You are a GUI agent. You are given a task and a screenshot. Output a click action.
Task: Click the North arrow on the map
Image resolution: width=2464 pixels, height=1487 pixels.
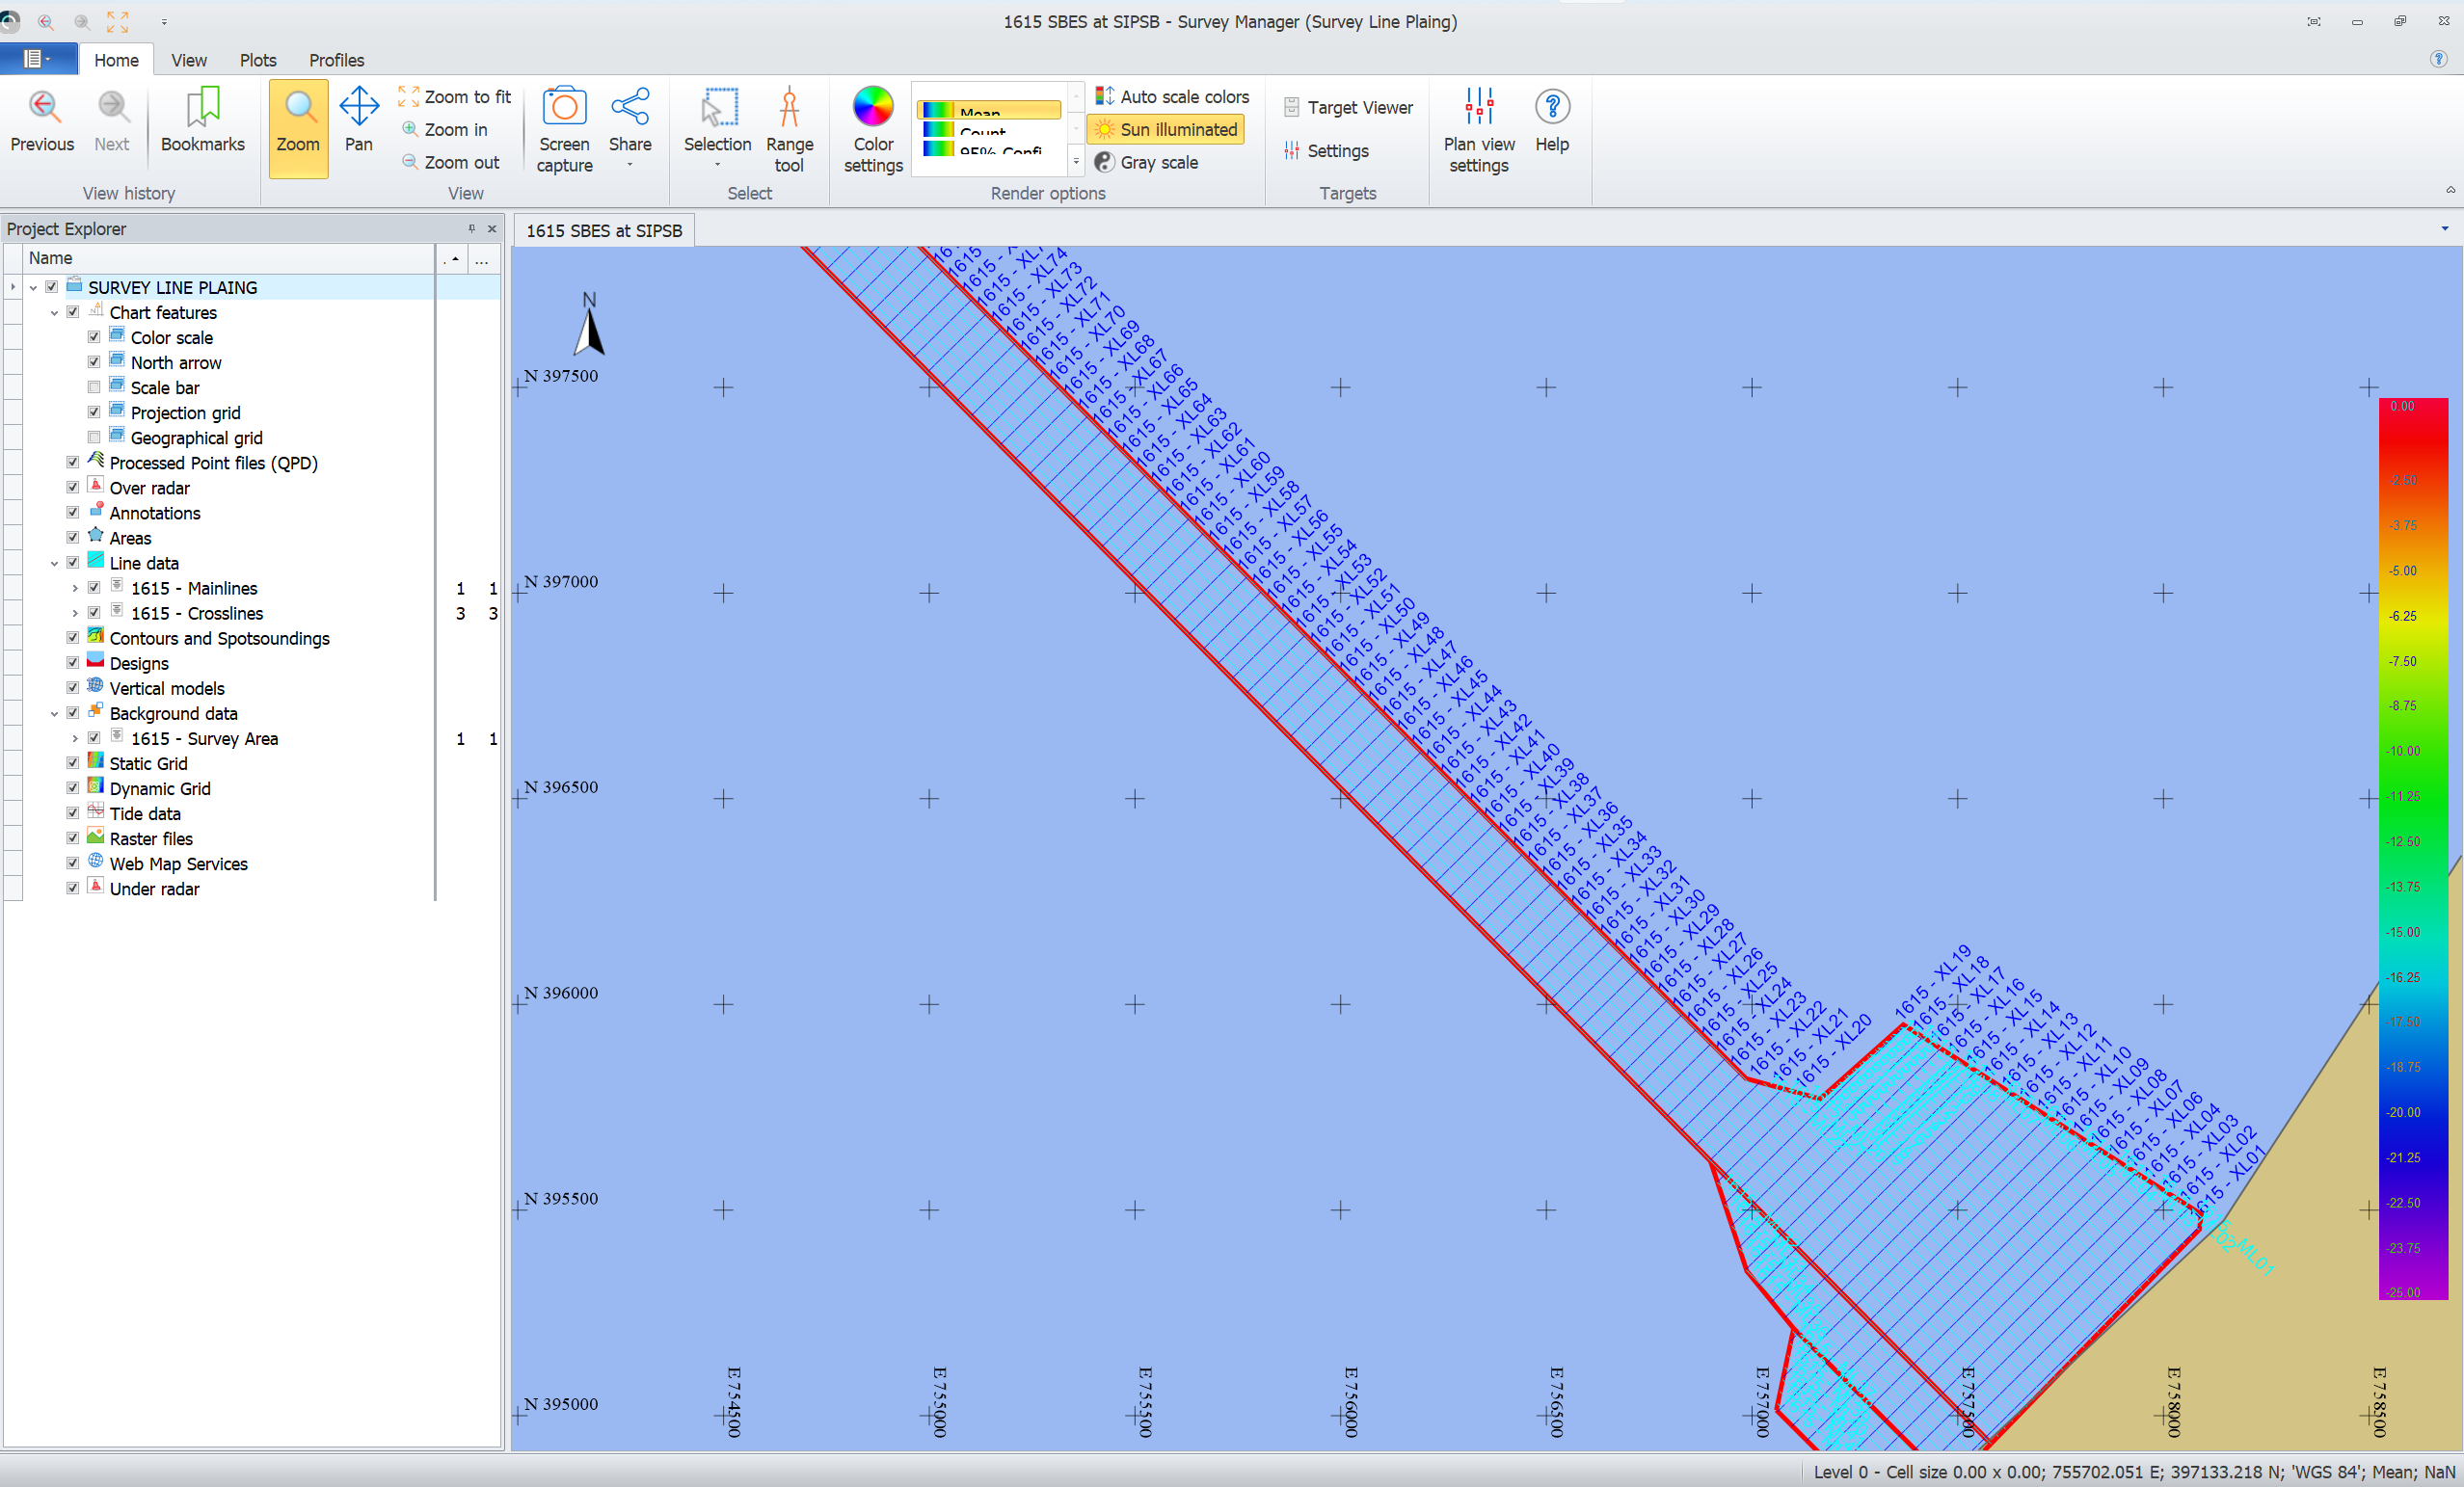pos(589,323)
